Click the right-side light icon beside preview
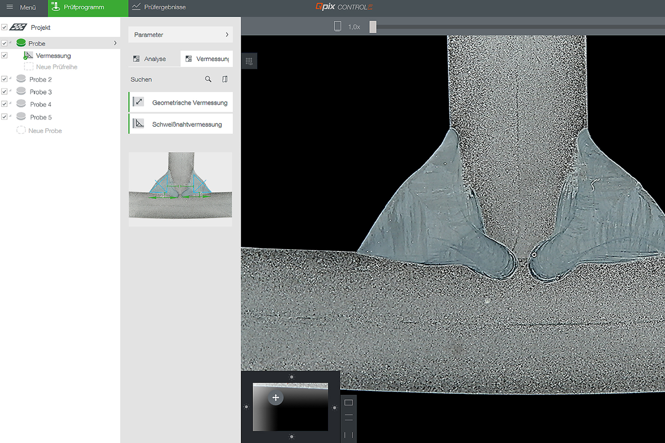The image size is (665, 443). coord(334,408)
